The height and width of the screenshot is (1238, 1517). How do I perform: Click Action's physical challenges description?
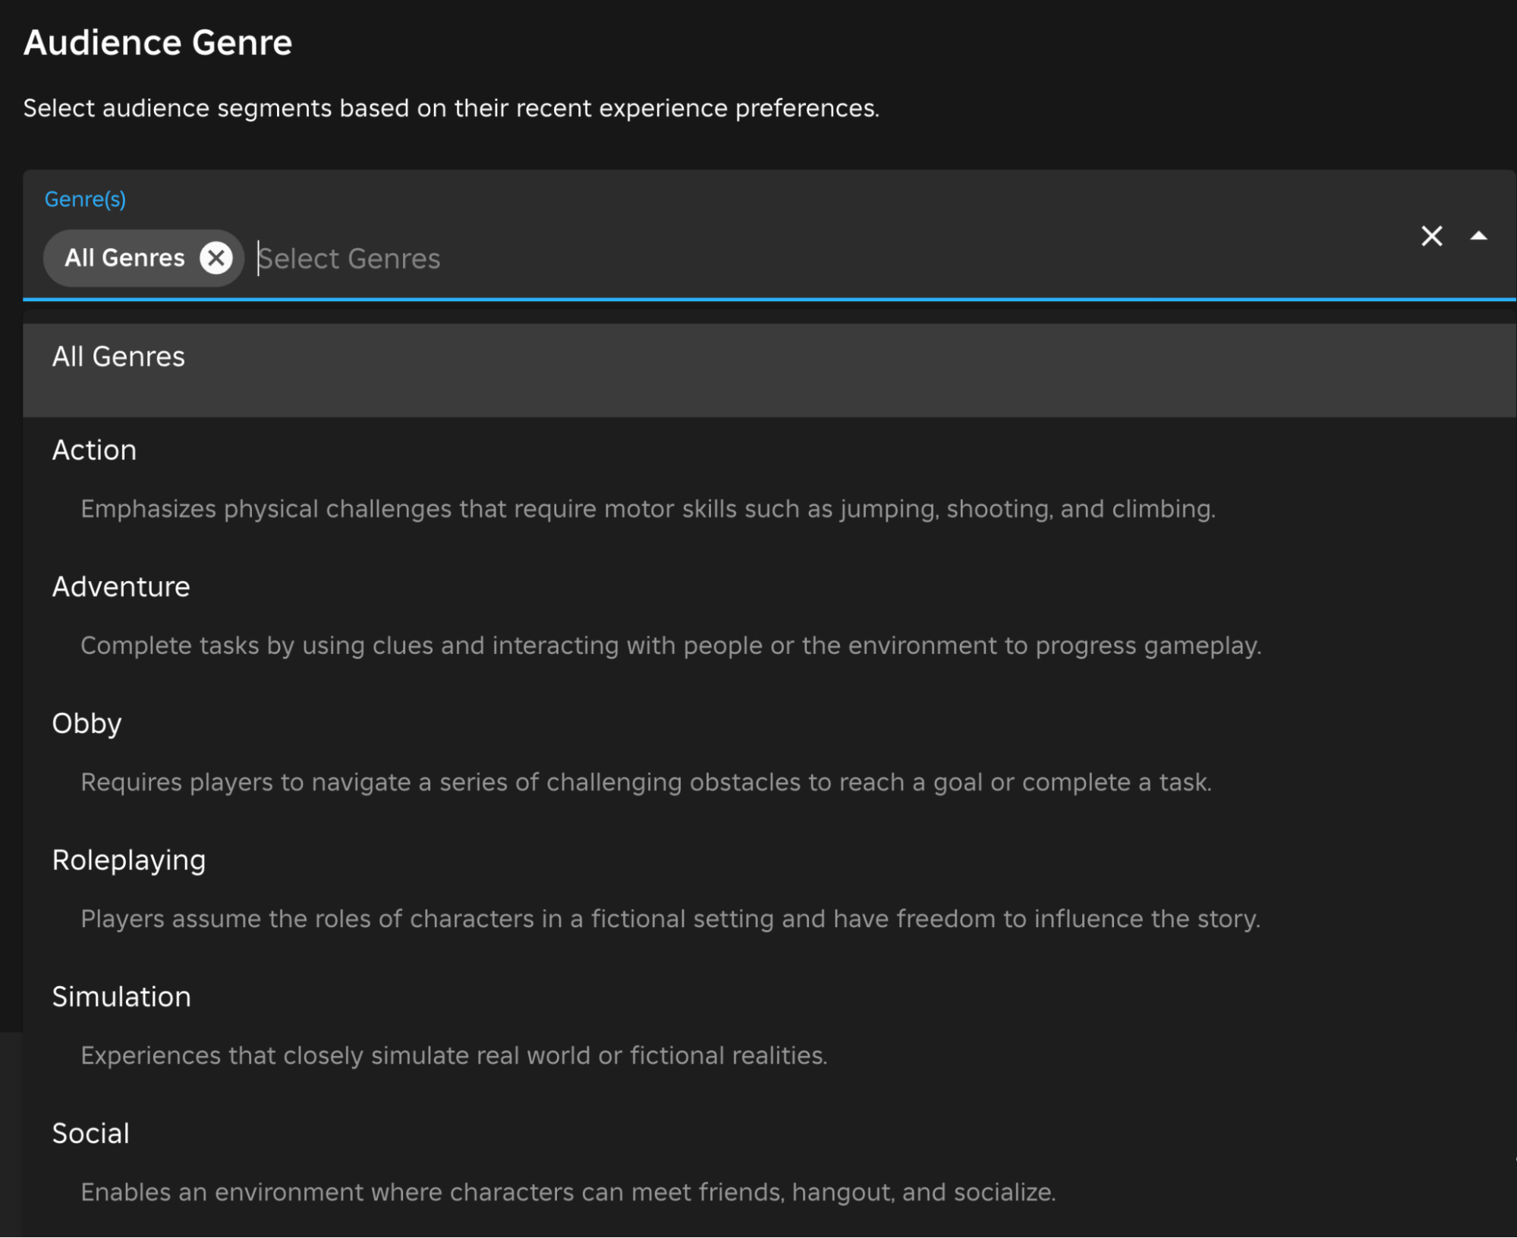(x=647, y=509)
